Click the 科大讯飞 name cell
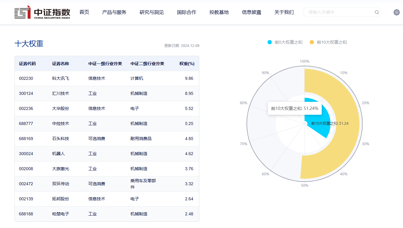 click(x=60, y=78)
